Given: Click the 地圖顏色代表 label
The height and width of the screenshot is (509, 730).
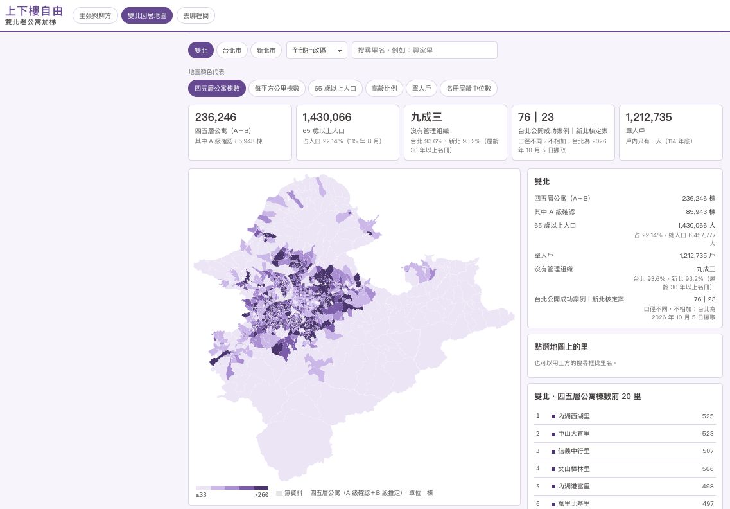Looking at the screenshot, I should [x=206, y=72].
